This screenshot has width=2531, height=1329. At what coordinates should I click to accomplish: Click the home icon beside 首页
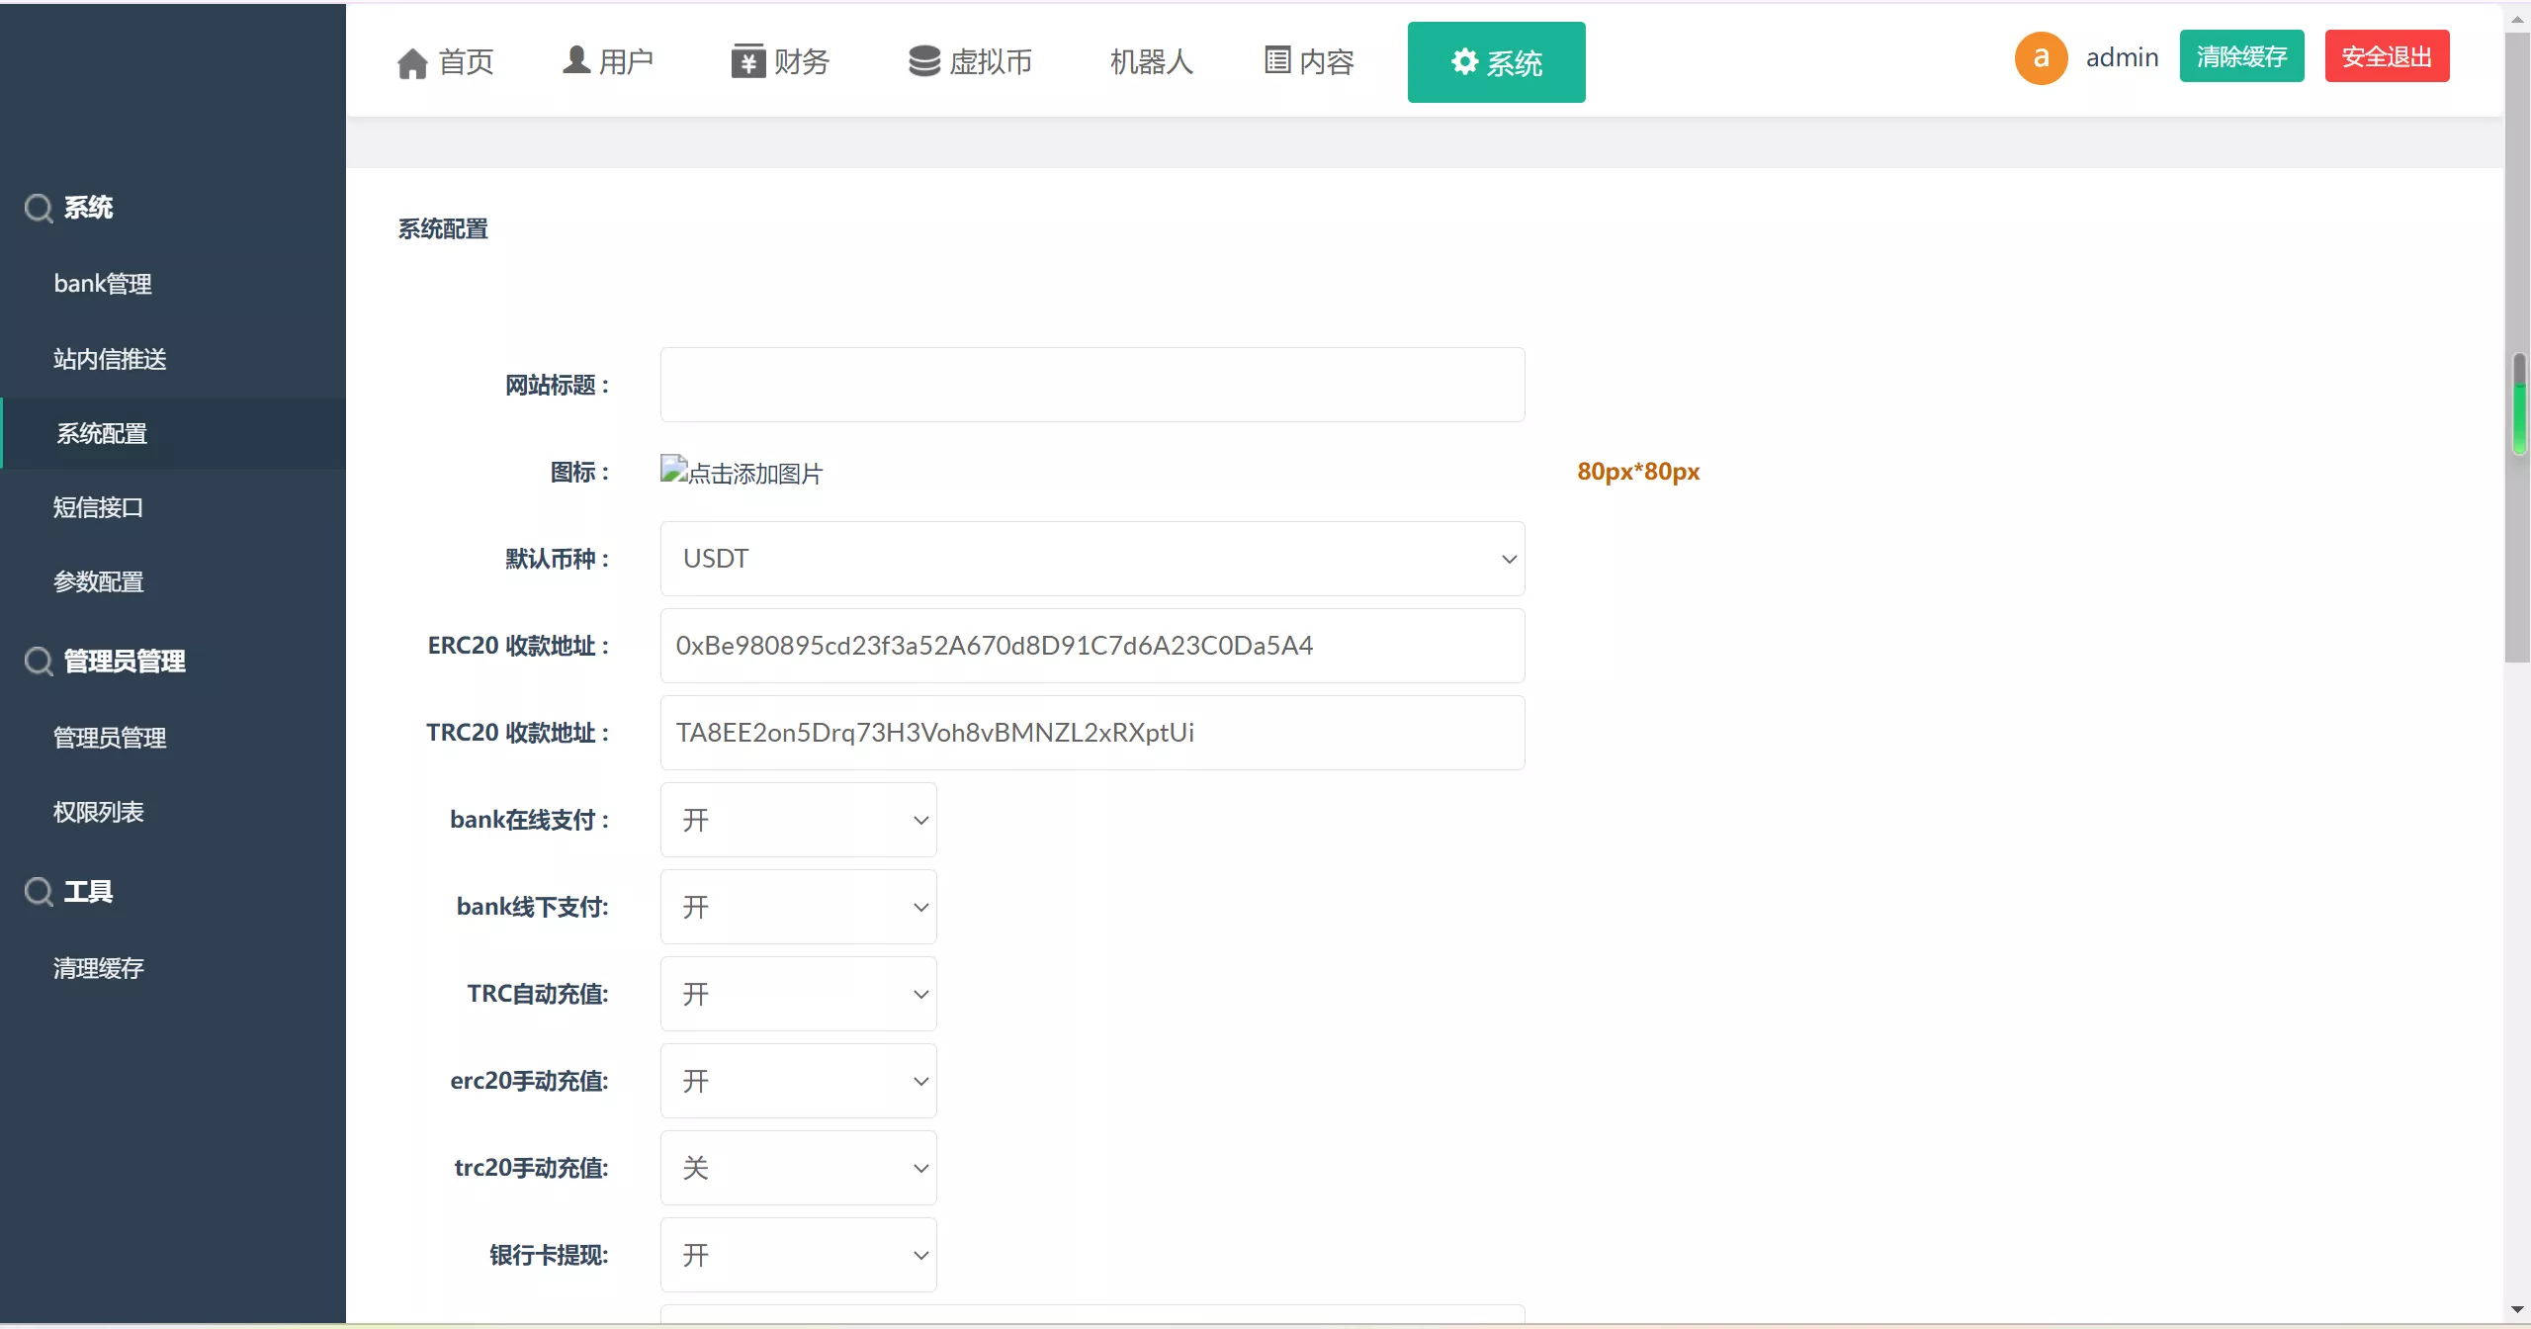(412, 63)
